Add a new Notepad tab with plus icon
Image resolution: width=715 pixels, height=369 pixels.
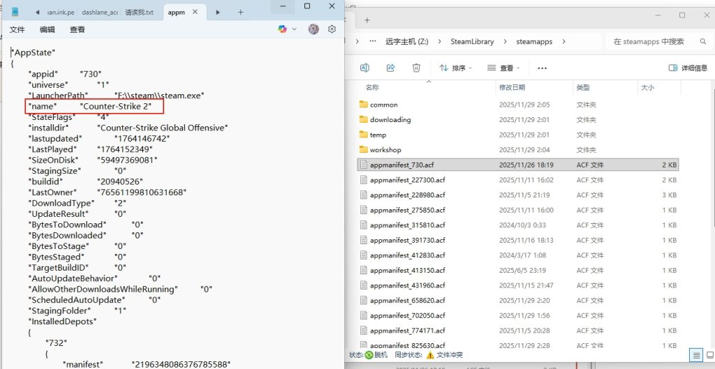[x=240, y=13]
